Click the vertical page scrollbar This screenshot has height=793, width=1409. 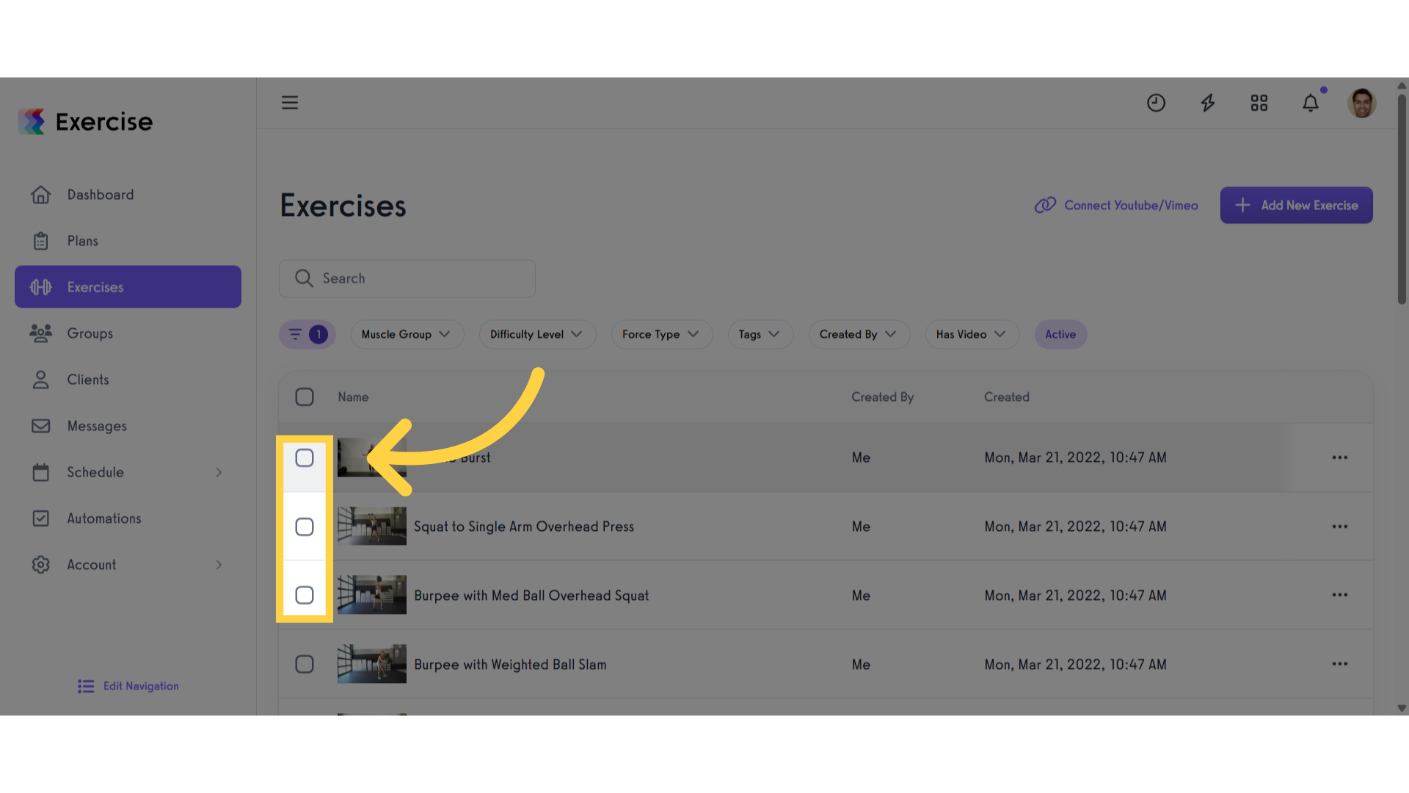coord(1401,198)
